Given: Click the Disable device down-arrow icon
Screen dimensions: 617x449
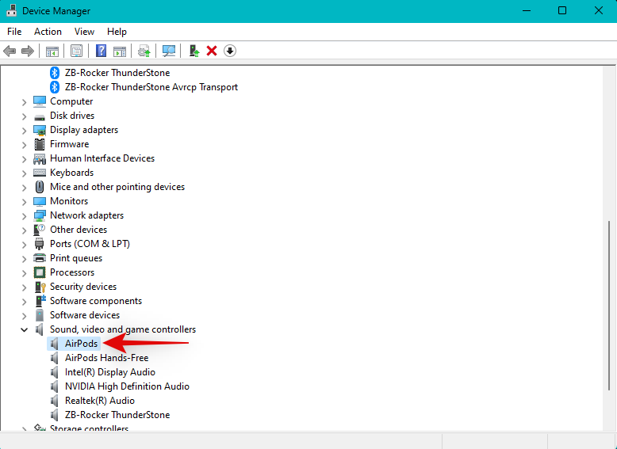Looking at the screenshot, I should click(230, 51).
